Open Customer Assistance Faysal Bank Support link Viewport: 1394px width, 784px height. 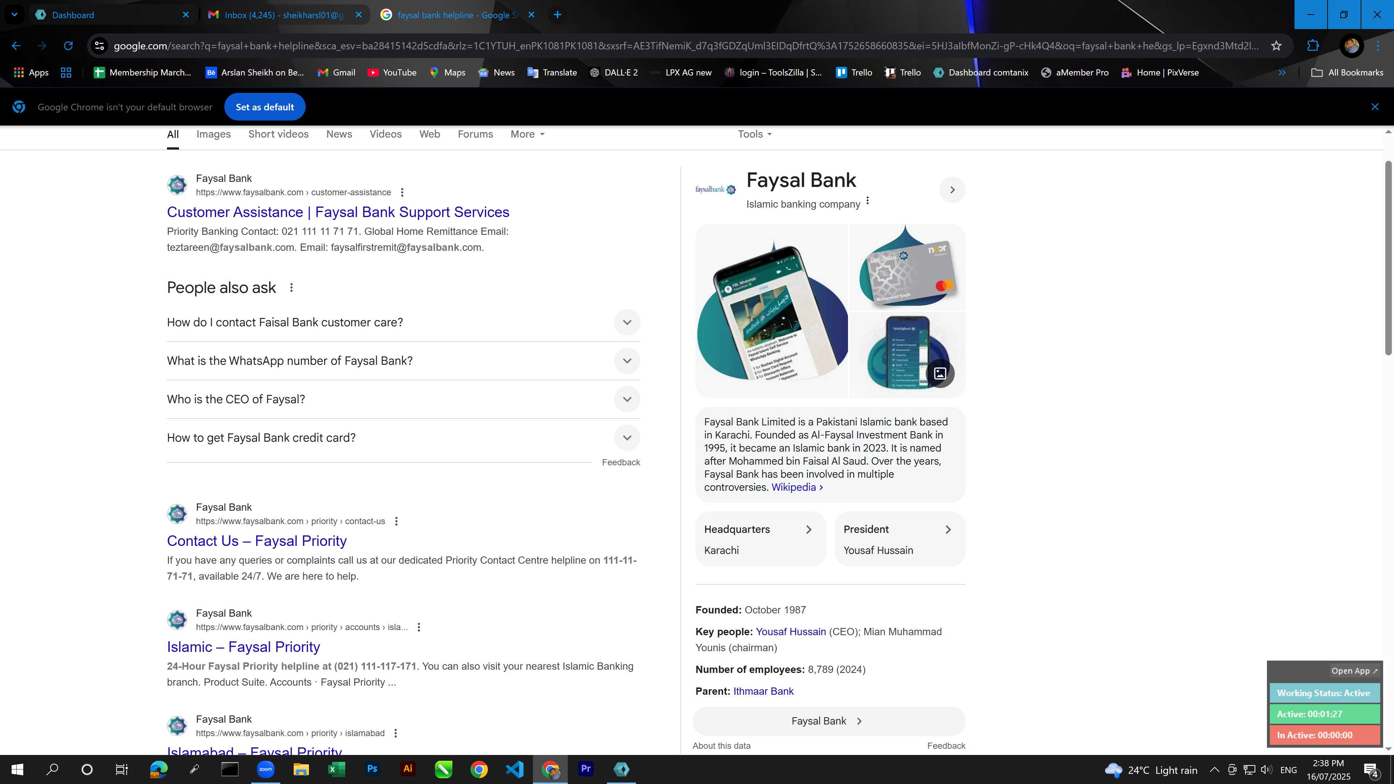[x=338, y=212]
